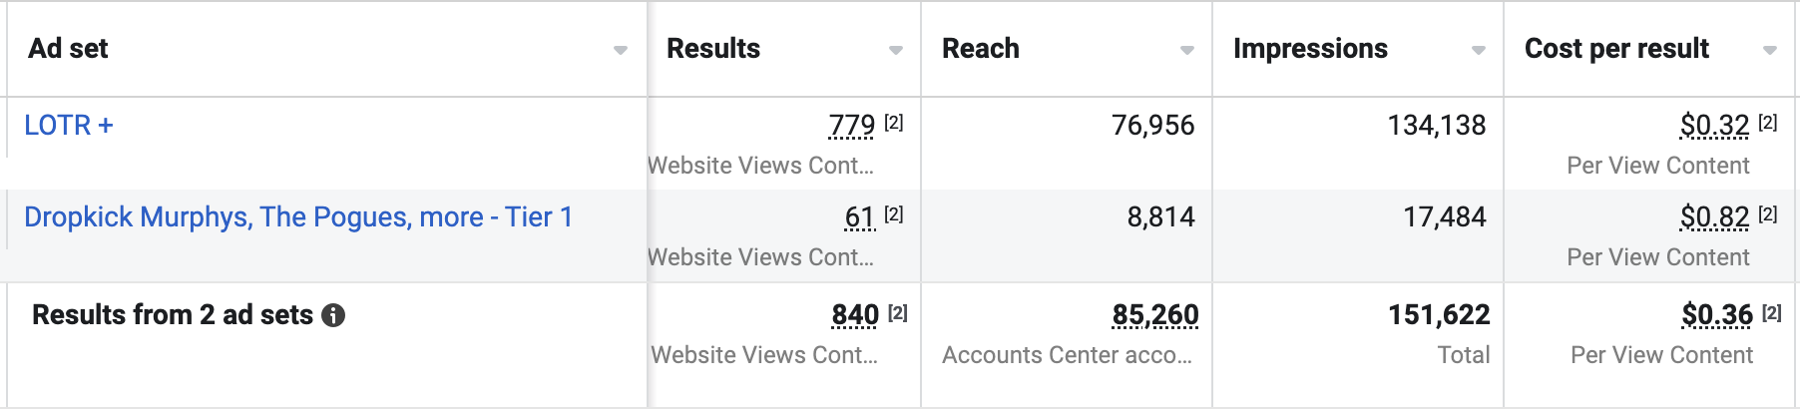Click the $0.32 cost per result value
This screenshot has height=409, width=1800.
[x=1714, y=125]
